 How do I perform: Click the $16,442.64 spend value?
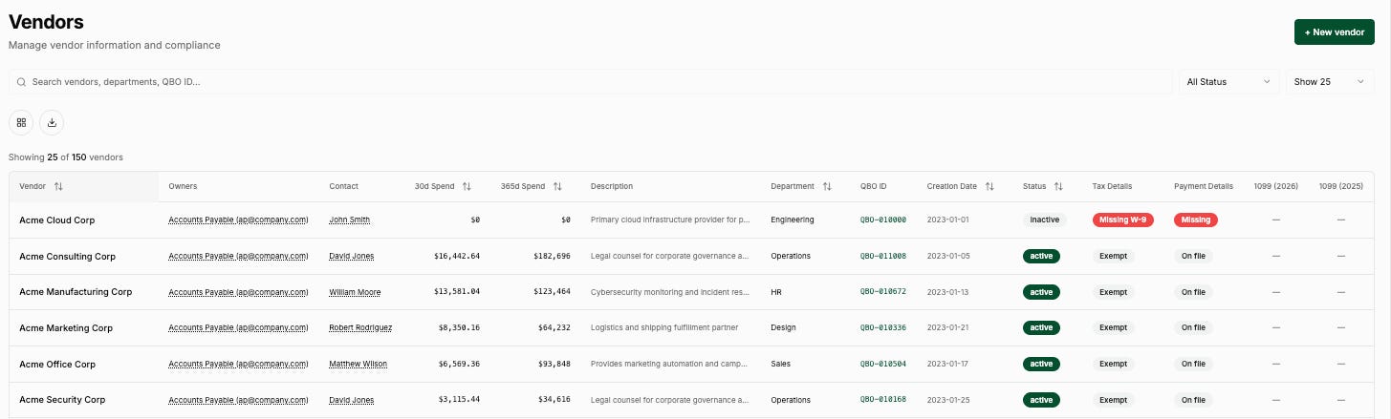(457, 256)
